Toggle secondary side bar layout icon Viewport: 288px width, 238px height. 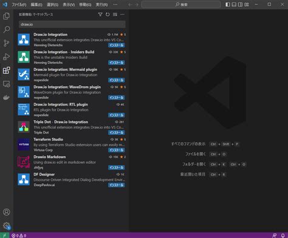(240, 4)
